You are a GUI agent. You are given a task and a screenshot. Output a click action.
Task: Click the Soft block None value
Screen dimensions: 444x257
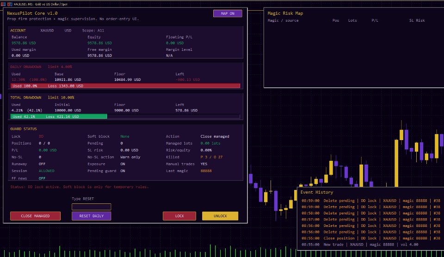[125, 136]
